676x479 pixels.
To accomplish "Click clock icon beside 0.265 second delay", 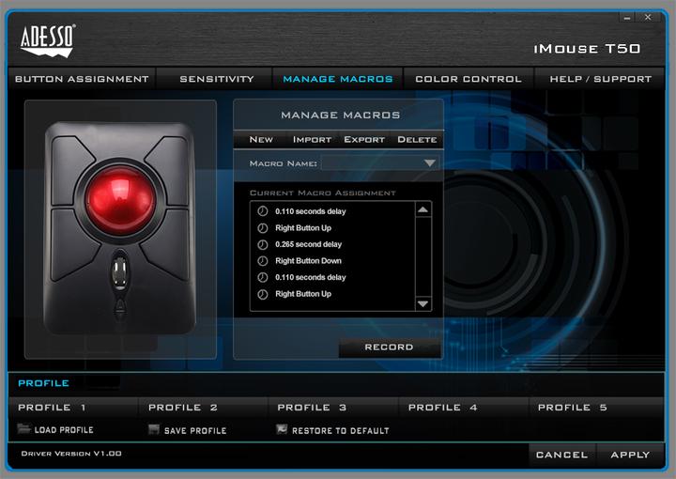I will coord(262,244).
